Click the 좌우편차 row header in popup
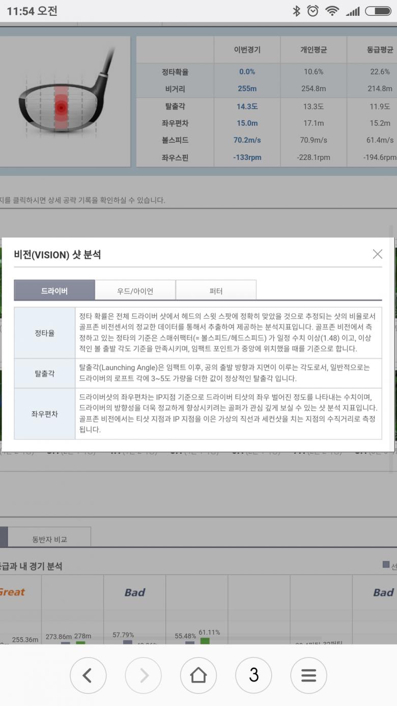Viewport: 397px width, 706px height. pos(45,414)
